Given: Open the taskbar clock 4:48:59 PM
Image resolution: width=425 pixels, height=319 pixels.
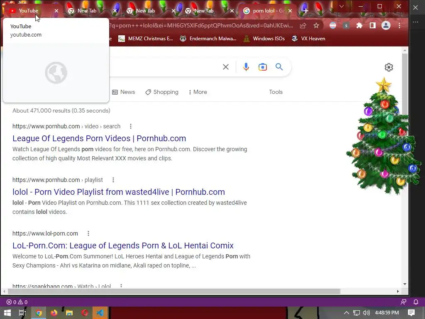Looking at the screenshot, I should click(387, 313).
